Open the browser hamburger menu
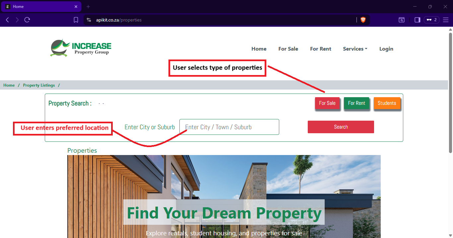 [446, 20]
